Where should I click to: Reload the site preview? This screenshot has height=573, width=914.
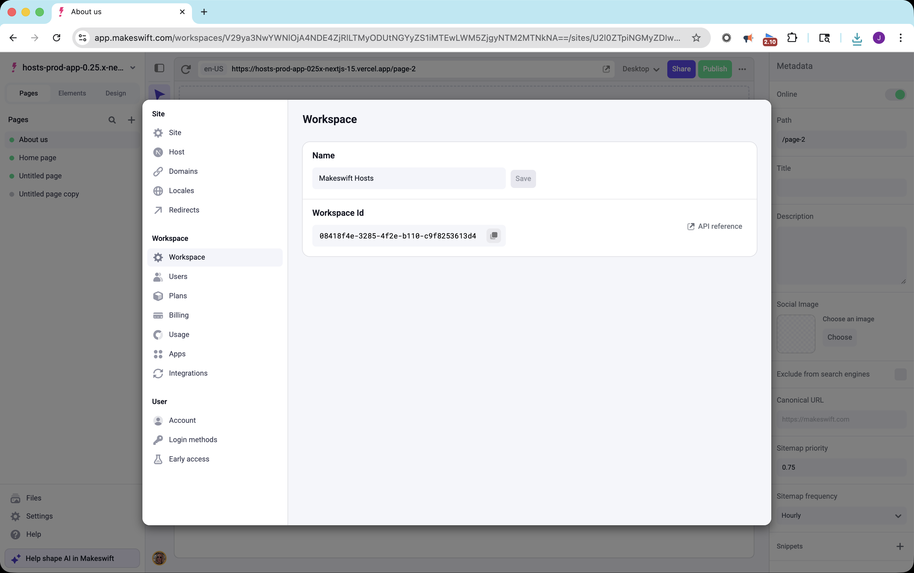(x=185, y=69)
